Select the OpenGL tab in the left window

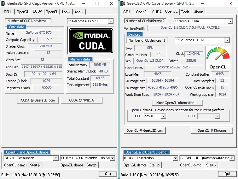point(23,12)
